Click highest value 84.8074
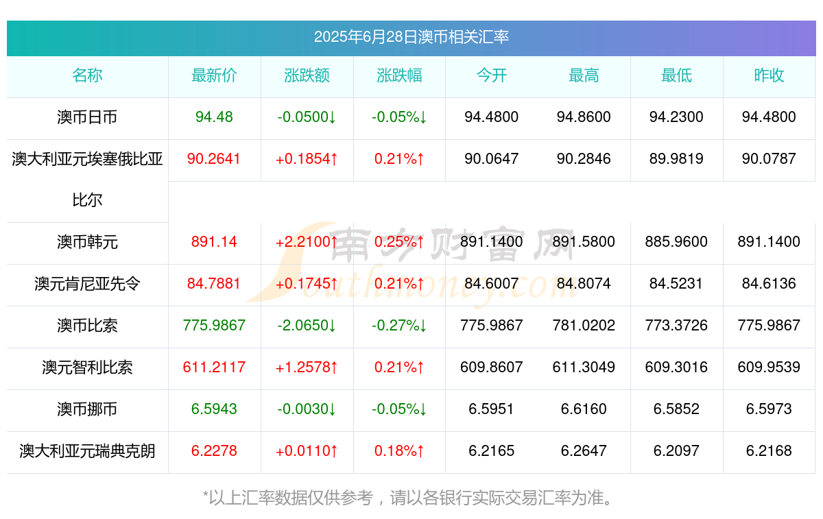Viewport: 823px width, 519px height. click(x=584, y=284)
